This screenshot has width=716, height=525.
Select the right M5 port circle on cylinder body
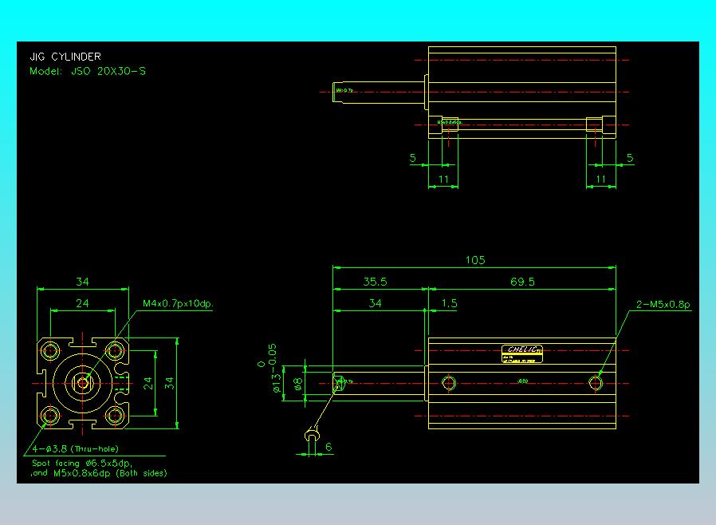tap(596, 383)
